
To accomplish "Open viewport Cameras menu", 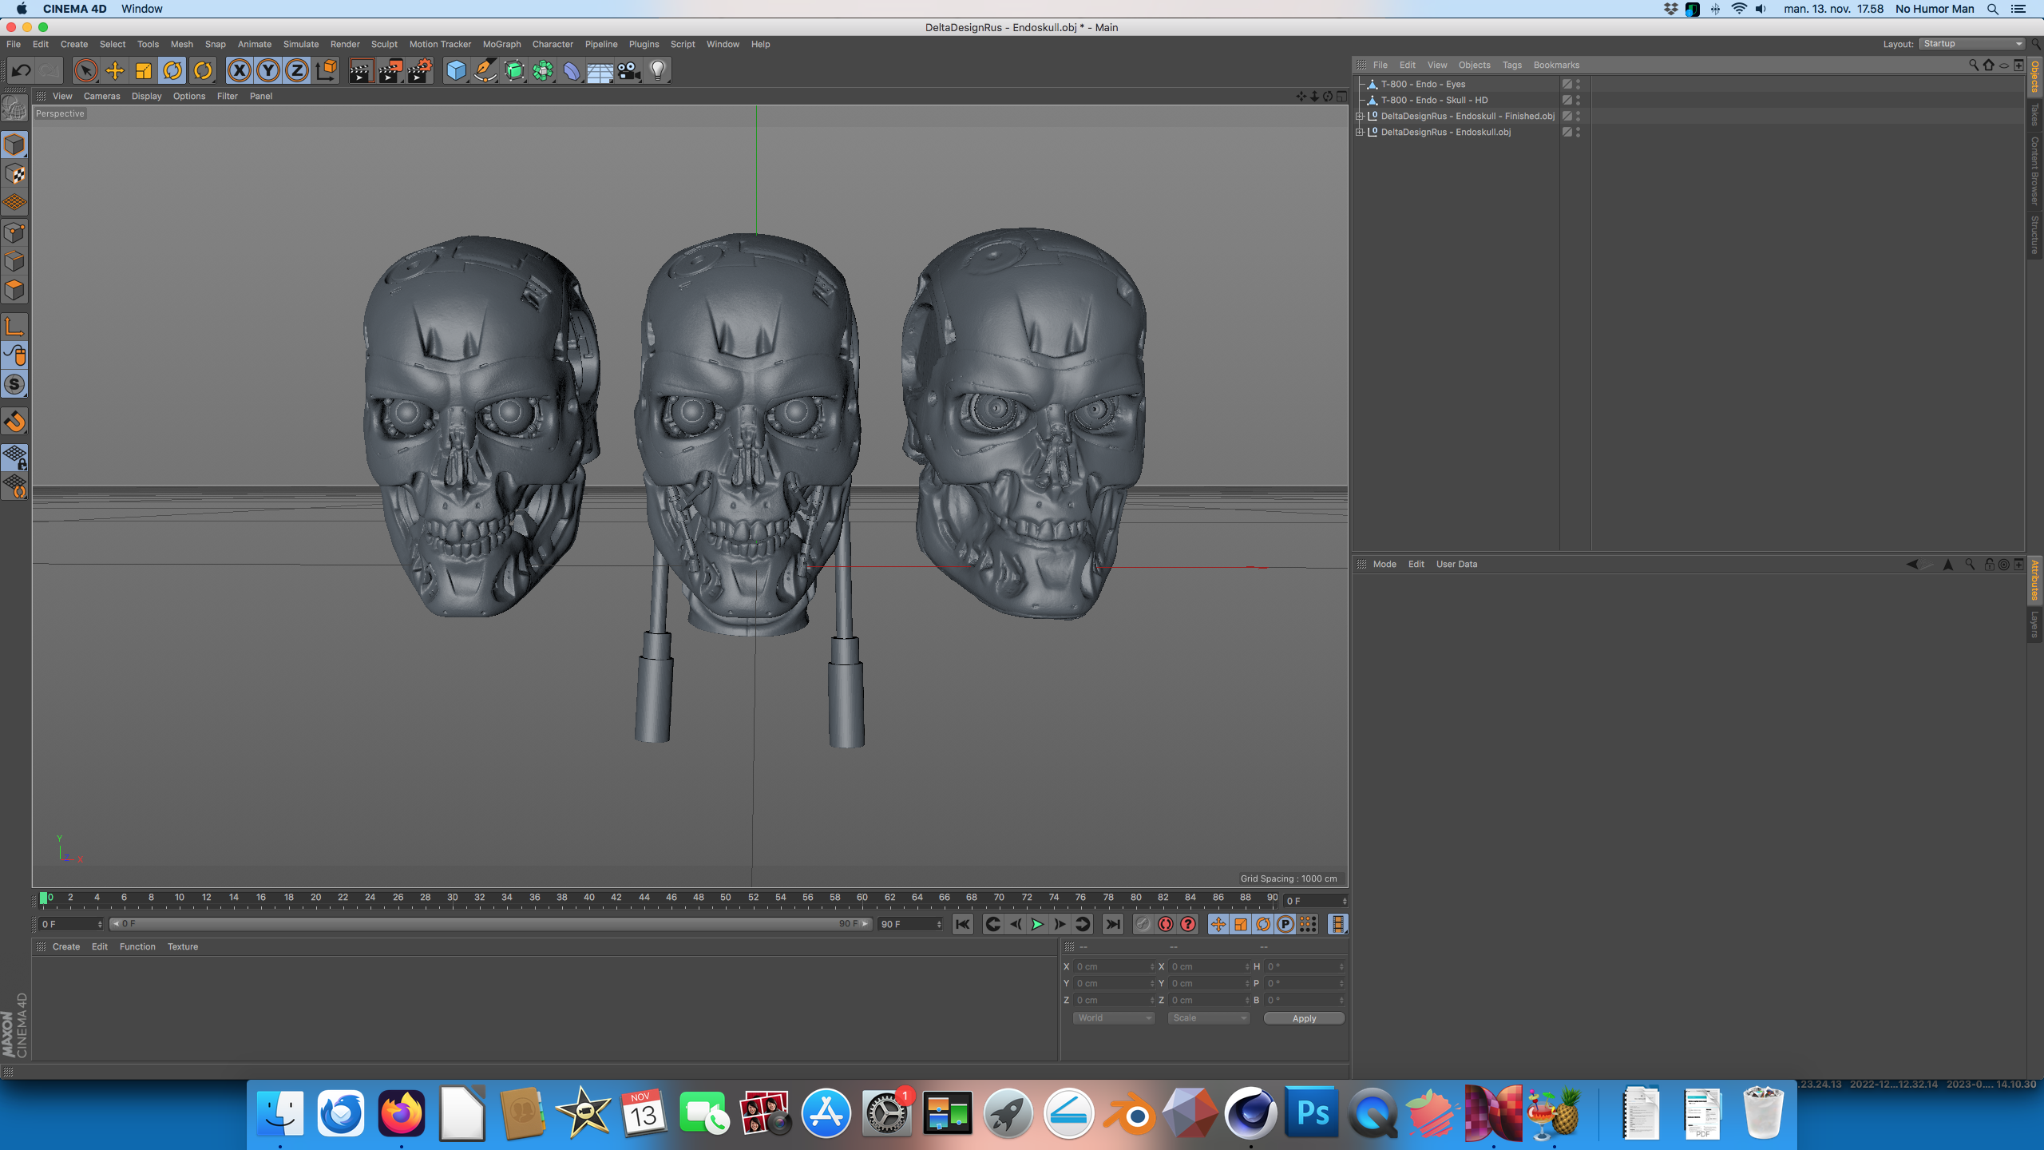I will coord(101,96).
